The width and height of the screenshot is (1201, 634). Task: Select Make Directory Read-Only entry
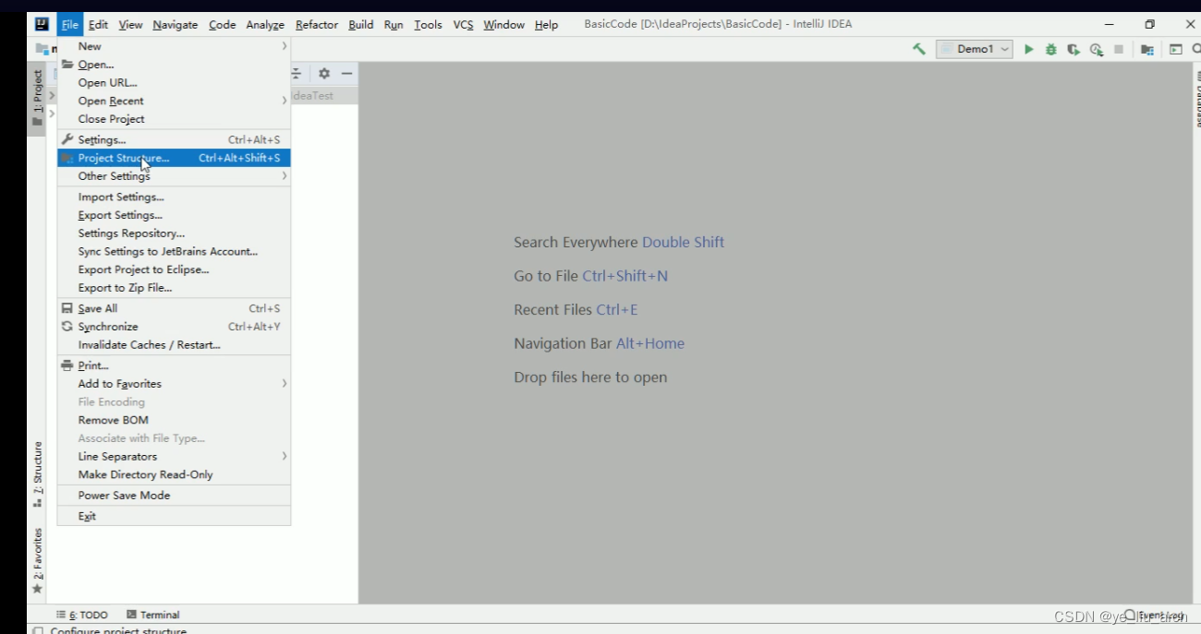click(174, 474)
